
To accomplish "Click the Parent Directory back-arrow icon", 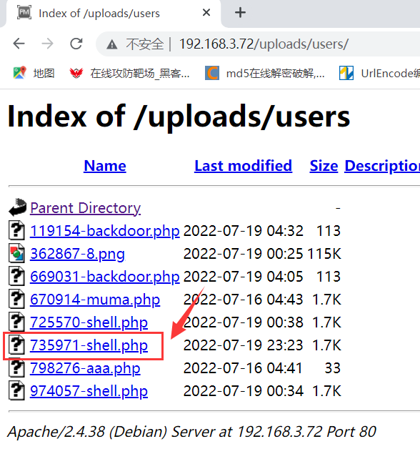I will 17,207.
